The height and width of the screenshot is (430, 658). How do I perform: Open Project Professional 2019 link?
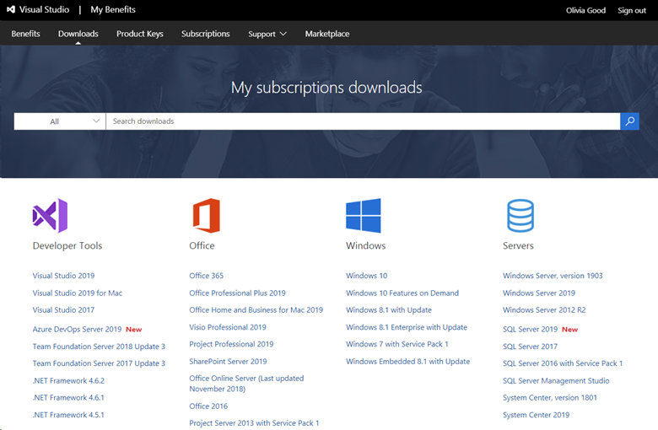(x=231, y=344)
